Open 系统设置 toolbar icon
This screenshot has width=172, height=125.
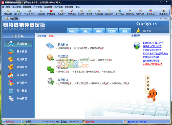tap(99, 12)
